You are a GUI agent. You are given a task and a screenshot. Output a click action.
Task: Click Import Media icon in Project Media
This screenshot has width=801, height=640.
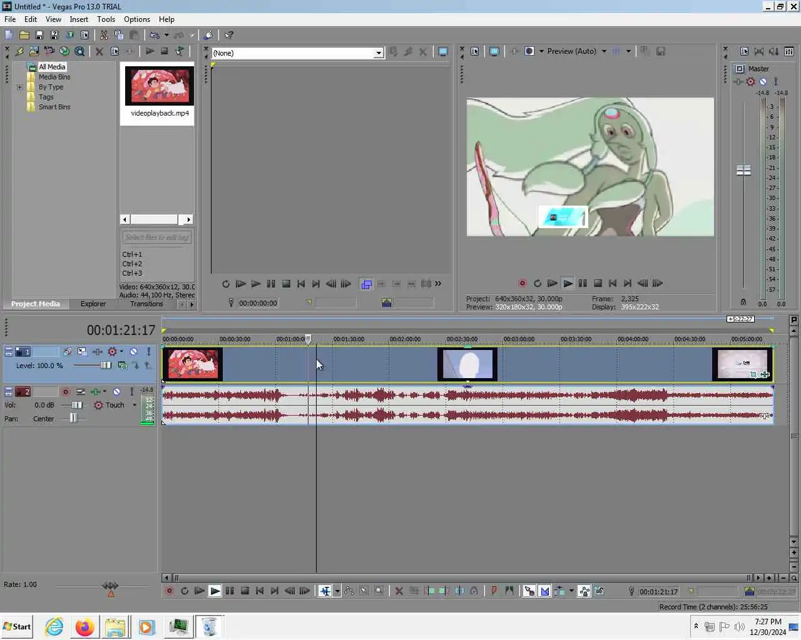(x=34, y=51)
